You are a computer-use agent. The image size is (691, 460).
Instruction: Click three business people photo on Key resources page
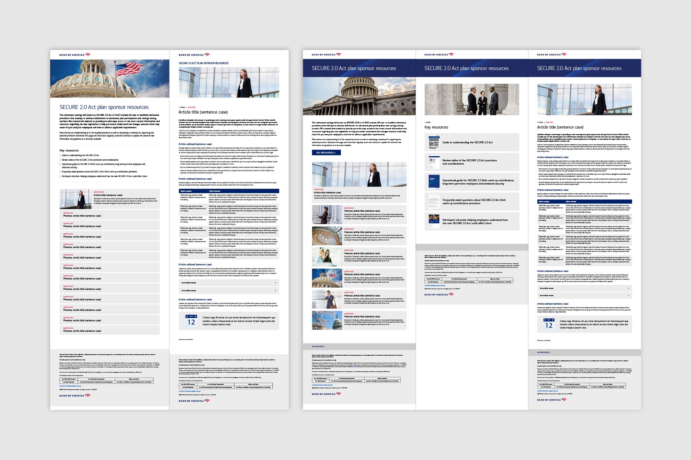click(472, 99)
